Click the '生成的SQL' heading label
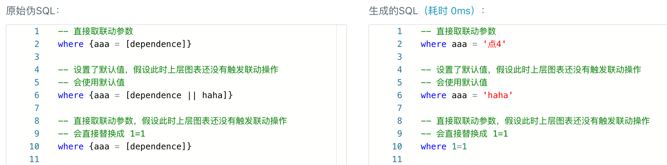The width and height of the screenshot is (667, 165). (393, 11)
